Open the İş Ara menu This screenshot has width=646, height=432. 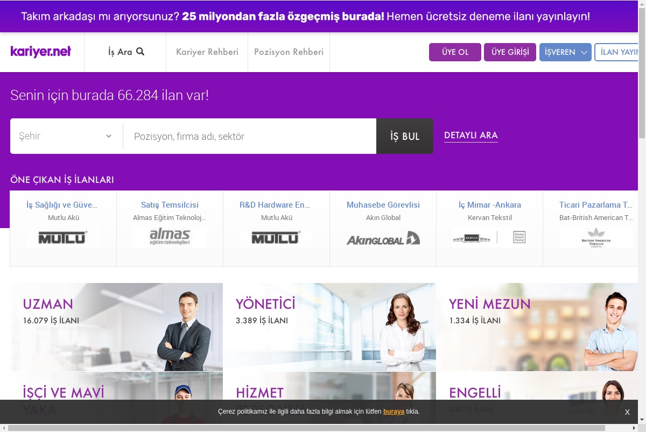point(125,52)
